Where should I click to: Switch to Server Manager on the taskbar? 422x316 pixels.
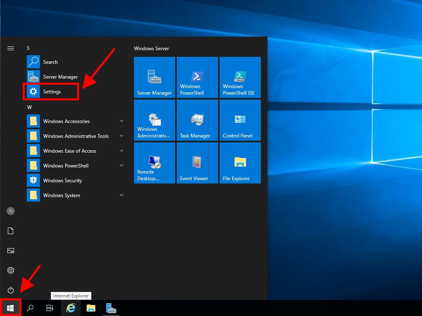click(x=111, y=308)
